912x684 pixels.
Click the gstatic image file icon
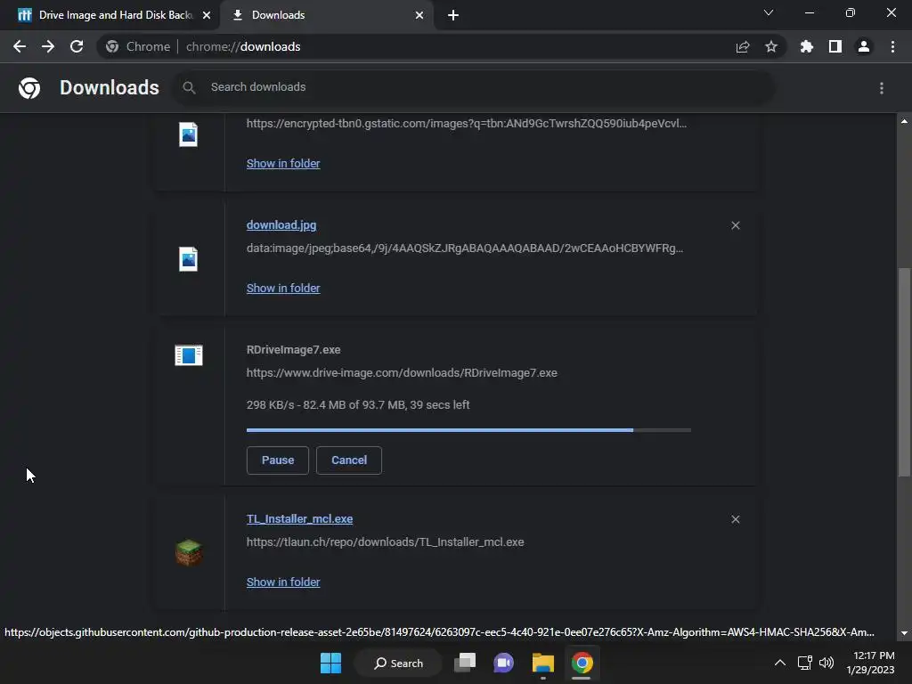(x=188, y=134)
